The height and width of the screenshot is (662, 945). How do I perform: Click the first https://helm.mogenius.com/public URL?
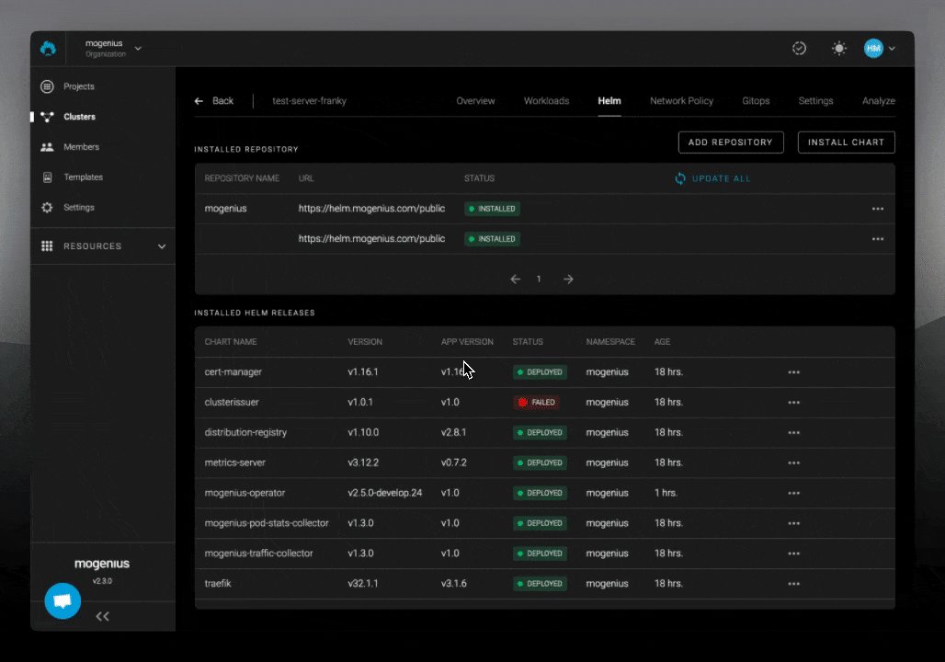coord(372,208)
